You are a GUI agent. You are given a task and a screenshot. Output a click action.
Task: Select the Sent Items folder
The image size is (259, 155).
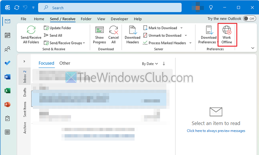[25, 109]
